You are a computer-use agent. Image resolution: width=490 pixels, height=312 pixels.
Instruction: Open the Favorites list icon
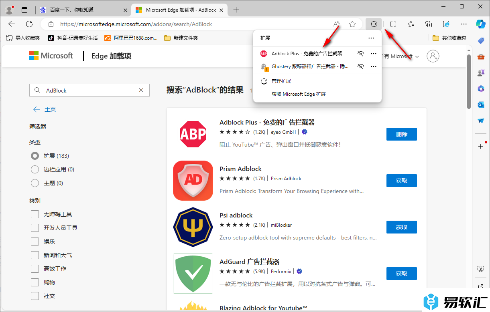tap(411, 24)
